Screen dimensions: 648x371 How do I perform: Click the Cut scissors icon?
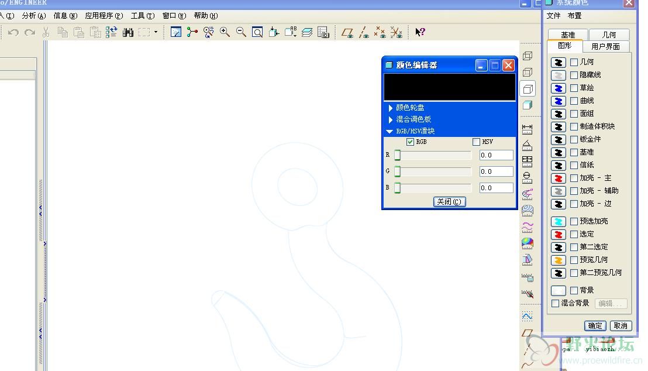tap(46, 32)
